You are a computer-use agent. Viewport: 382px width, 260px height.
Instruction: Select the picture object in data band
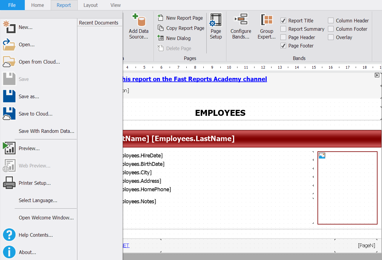[347, 188]
